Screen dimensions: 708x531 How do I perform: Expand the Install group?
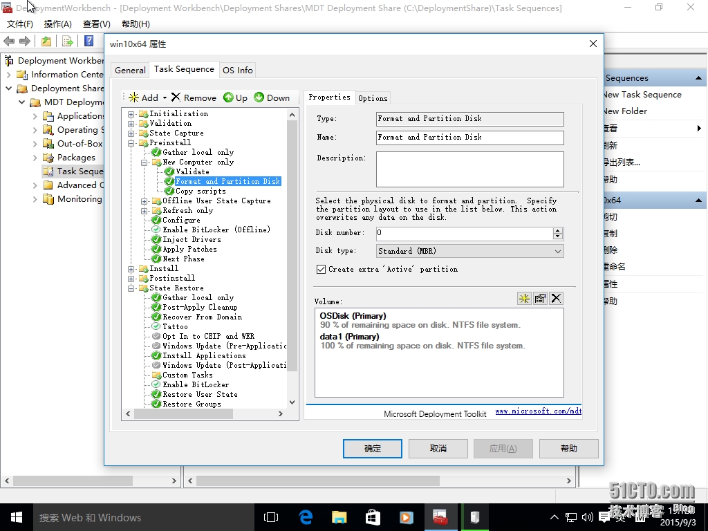pos(131,269)
